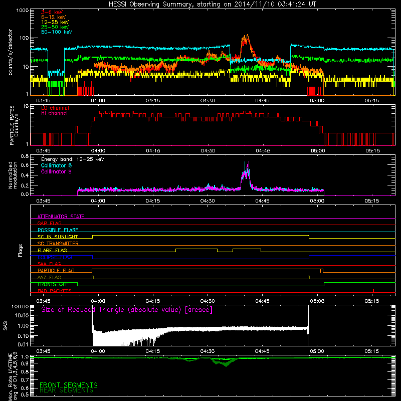Select the 25-50 keV legend entry
The image size is (401, 401).
tap(55, 27)
